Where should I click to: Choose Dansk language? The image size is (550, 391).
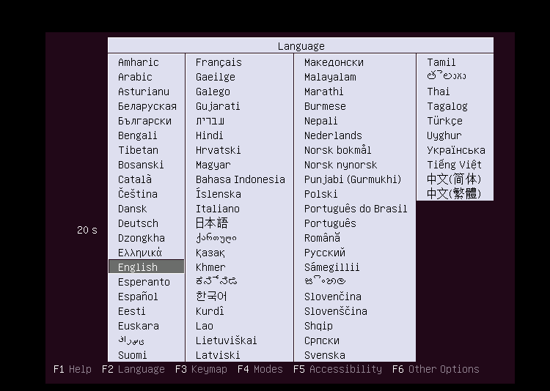pos(132,209)
